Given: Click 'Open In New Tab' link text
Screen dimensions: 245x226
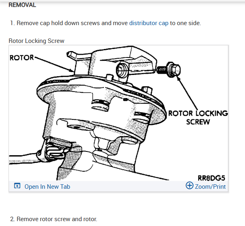Looking at the screenshot, I should pyautogui.click(x=47, y=187).
